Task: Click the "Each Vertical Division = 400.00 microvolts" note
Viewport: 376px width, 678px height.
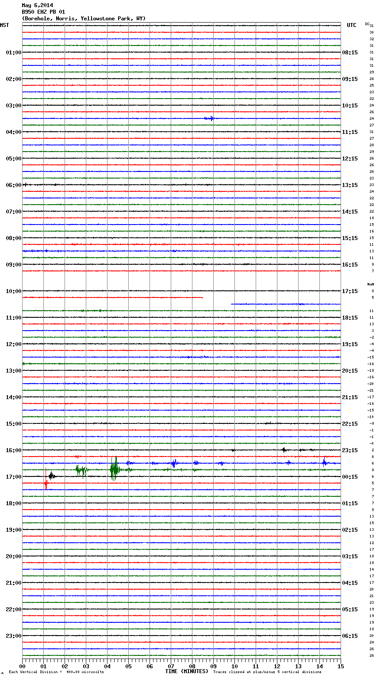Action: point(56,672)
